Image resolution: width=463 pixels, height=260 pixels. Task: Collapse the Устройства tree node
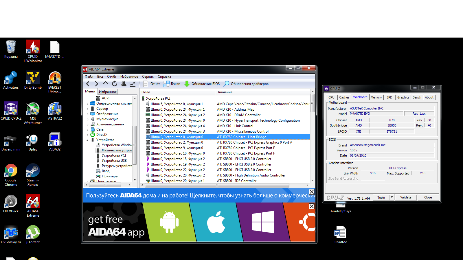(88, 140)
